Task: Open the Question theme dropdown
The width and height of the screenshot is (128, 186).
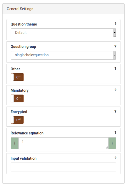Action: coord(63,33)
